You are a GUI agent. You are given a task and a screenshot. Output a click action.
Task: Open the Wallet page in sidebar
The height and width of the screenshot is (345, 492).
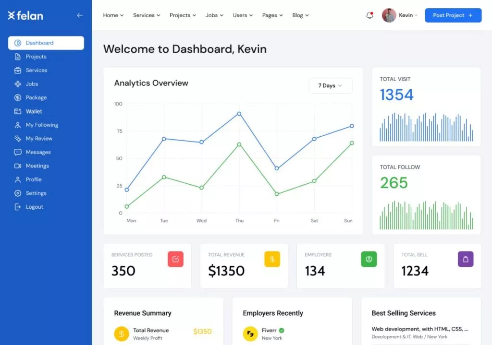[x=34, y=111]
